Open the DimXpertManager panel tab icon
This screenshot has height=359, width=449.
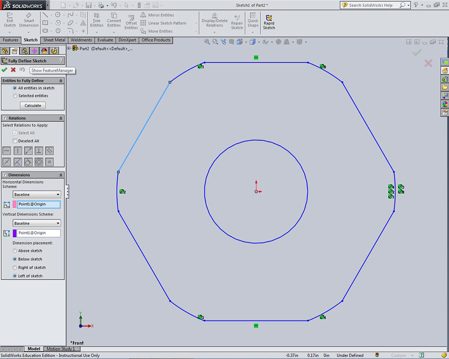pos(34,51)
